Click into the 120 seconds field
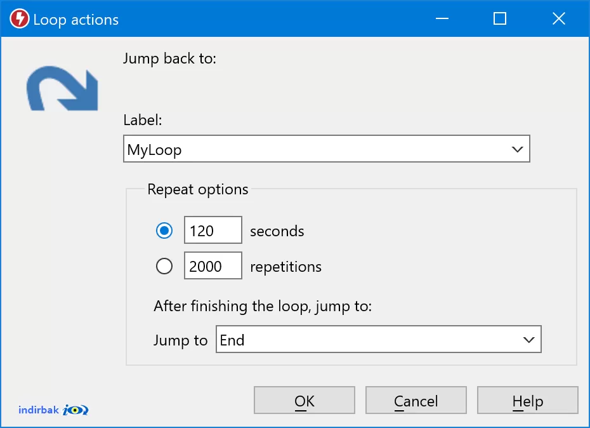590x428 pixels. tap(213, 231)
